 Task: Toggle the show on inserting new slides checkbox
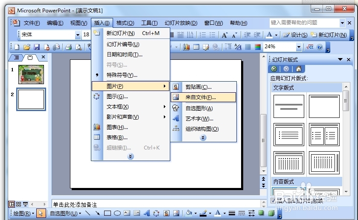[273, 200]
